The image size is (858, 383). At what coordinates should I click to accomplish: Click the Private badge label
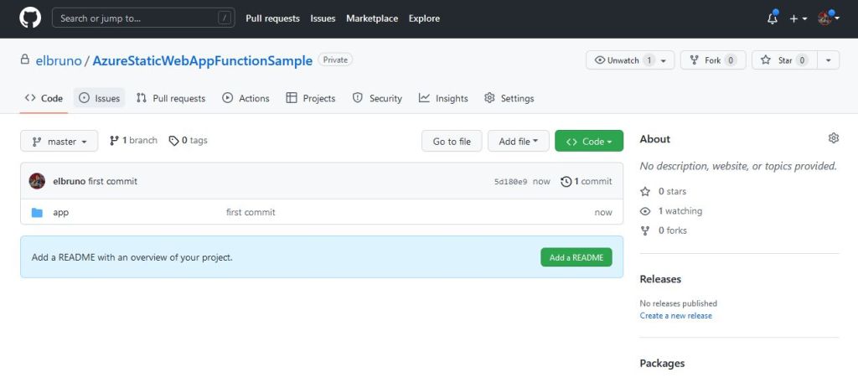pos(335,60)
